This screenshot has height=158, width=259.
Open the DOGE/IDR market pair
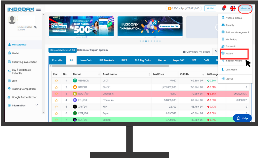[84, 94]
